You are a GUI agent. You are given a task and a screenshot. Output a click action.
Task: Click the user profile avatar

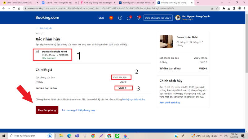178,18
